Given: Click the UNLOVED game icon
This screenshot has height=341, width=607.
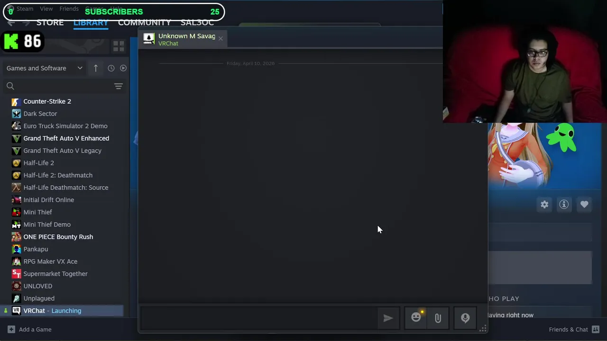Looking at the screenshot, I should pyautogui.click(x=17, y=286).
